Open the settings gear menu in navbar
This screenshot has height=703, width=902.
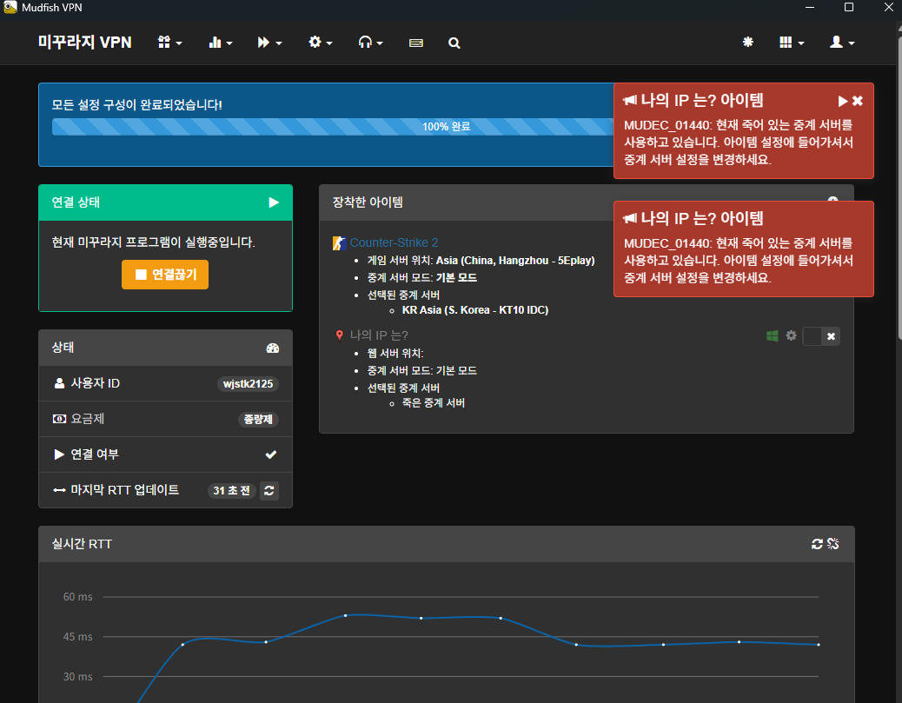point(320,43)
